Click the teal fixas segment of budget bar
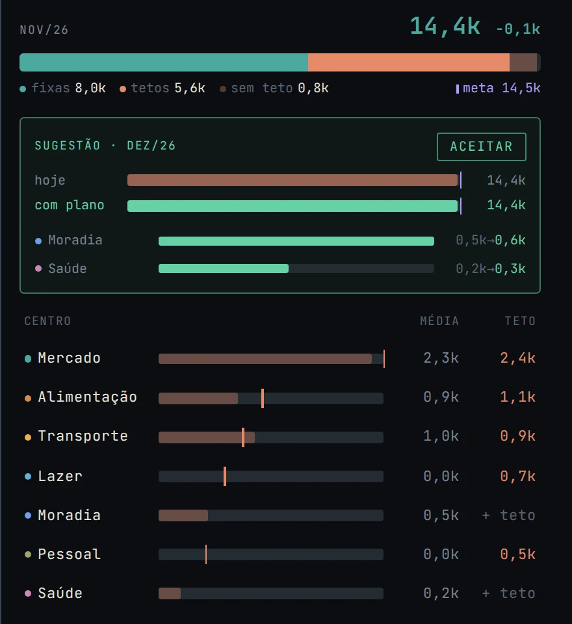 (164, 62)
